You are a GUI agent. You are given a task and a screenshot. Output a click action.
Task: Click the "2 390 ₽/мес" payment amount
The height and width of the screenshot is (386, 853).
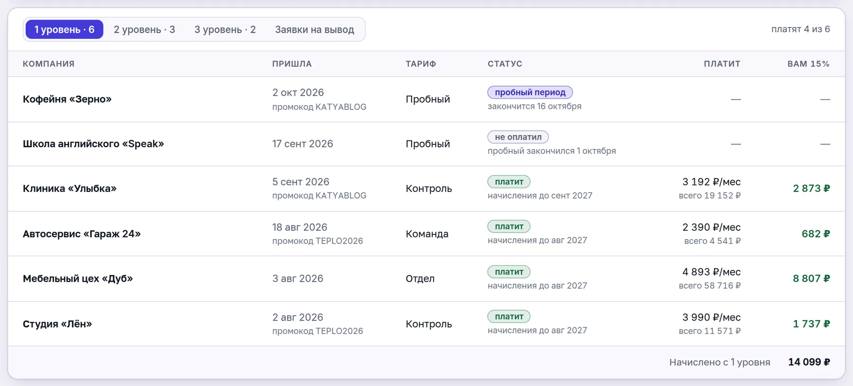[711, 227]
